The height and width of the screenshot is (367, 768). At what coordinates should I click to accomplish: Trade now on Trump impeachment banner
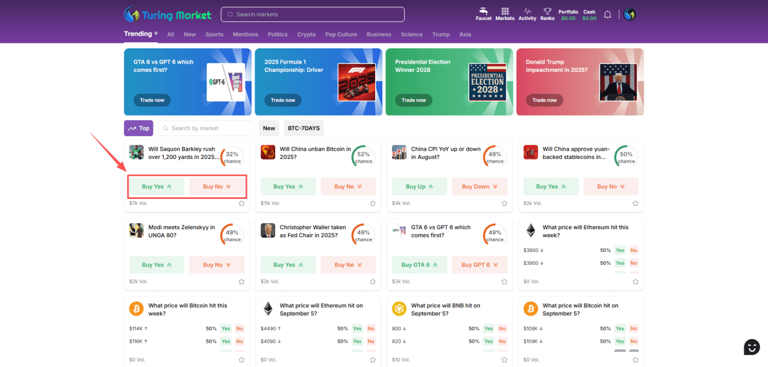[x=544, y=100]
